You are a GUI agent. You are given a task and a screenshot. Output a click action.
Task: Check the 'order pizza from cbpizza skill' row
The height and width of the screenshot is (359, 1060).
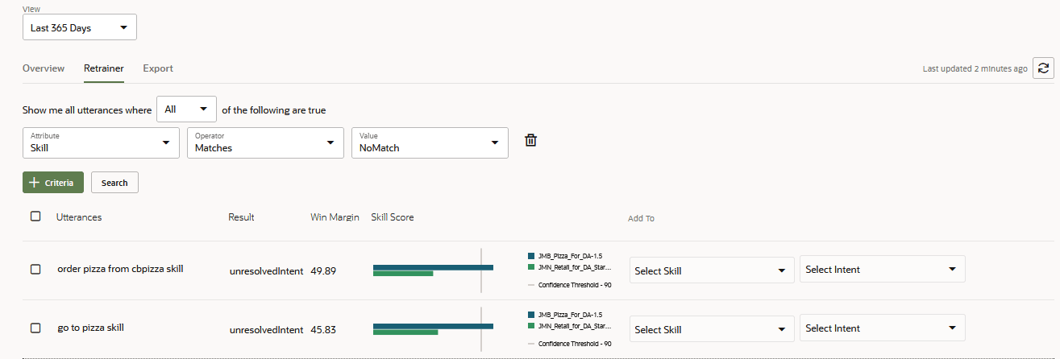pyautogui.click(x=35, y=270)
